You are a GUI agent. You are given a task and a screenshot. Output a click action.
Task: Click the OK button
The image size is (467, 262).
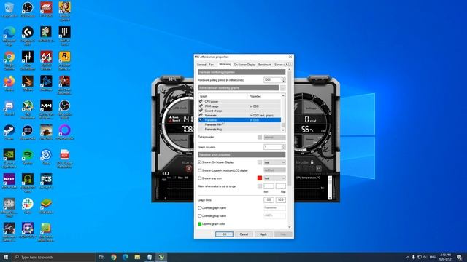pos(224,234)
